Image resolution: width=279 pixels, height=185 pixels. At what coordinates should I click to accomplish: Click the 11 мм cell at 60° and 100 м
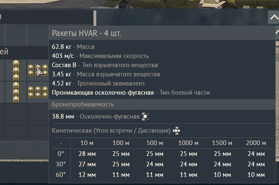[x=121, y=175]
